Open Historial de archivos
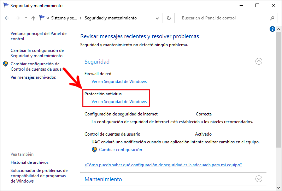 29,162
